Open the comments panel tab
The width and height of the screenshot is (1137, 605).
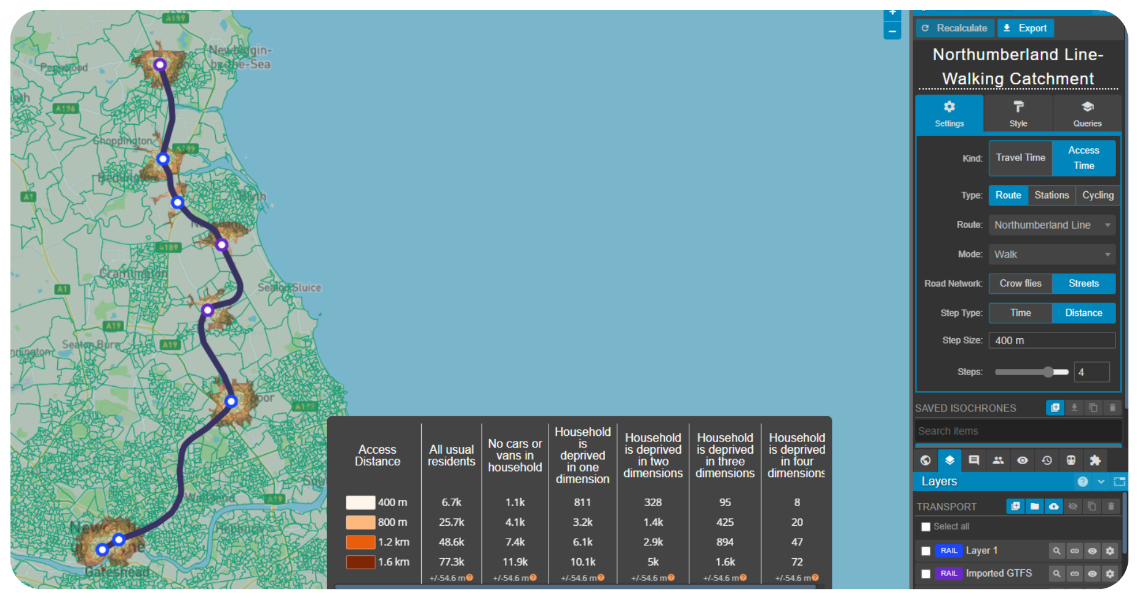click(x=974, y=460)
